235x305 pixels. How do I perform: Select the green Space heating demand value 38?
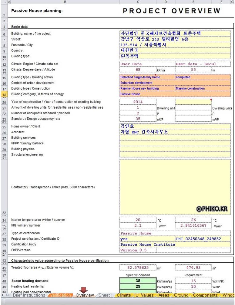(138, 281)
